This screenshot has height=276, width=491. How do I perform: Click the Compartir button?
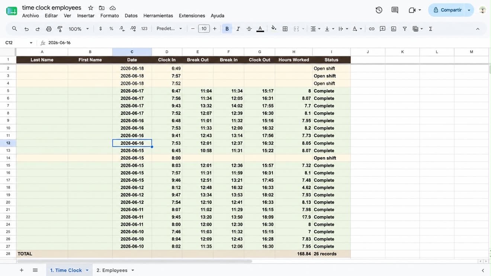coord(447,10)
